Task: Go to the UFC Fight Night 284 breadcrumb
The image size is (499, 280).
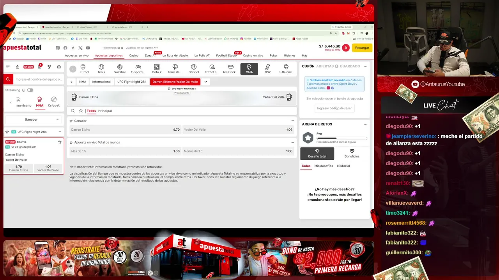Action: (x=132, y=82)
